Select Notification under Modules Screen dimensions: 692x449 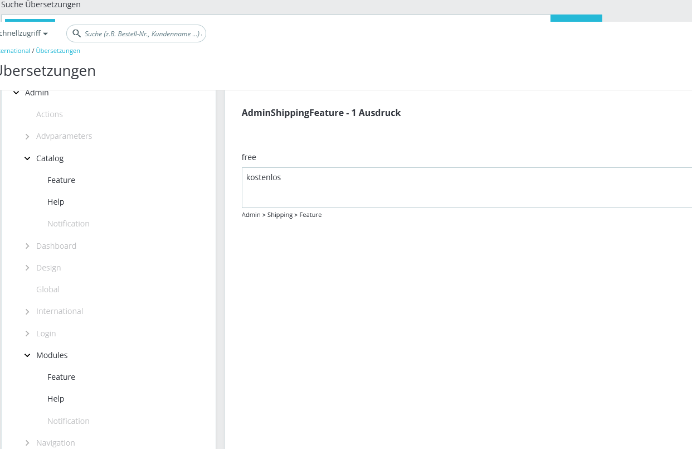pos(69,421)
